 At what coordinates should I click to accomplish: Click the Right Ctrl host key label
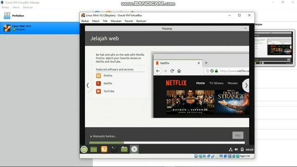point(245,156)
